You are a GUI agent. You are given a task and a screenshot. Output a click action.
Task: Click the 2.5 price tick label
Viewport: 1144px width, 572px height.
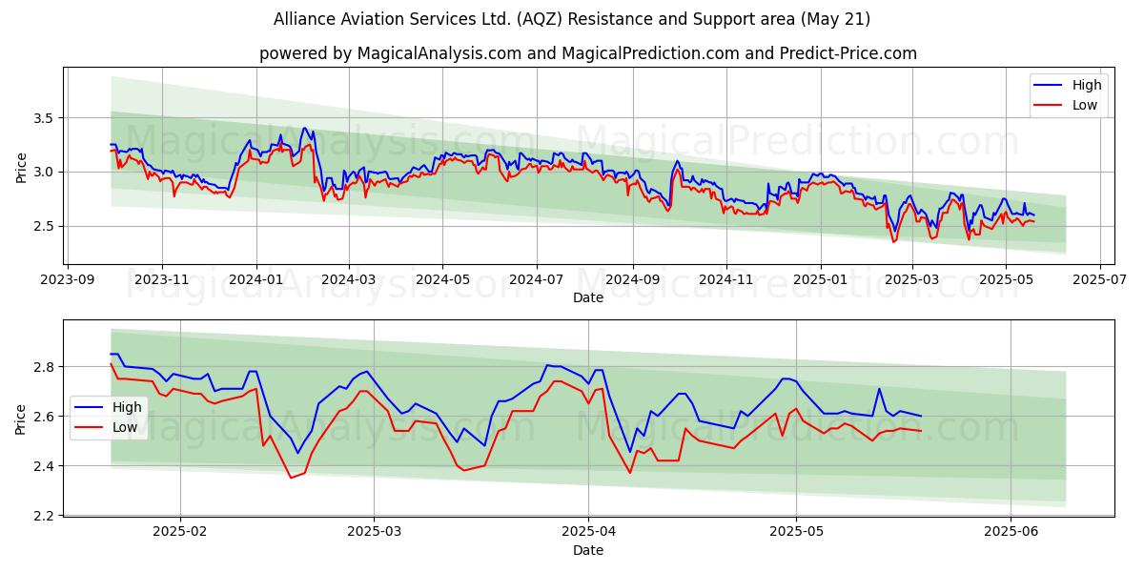coord(46,227)
